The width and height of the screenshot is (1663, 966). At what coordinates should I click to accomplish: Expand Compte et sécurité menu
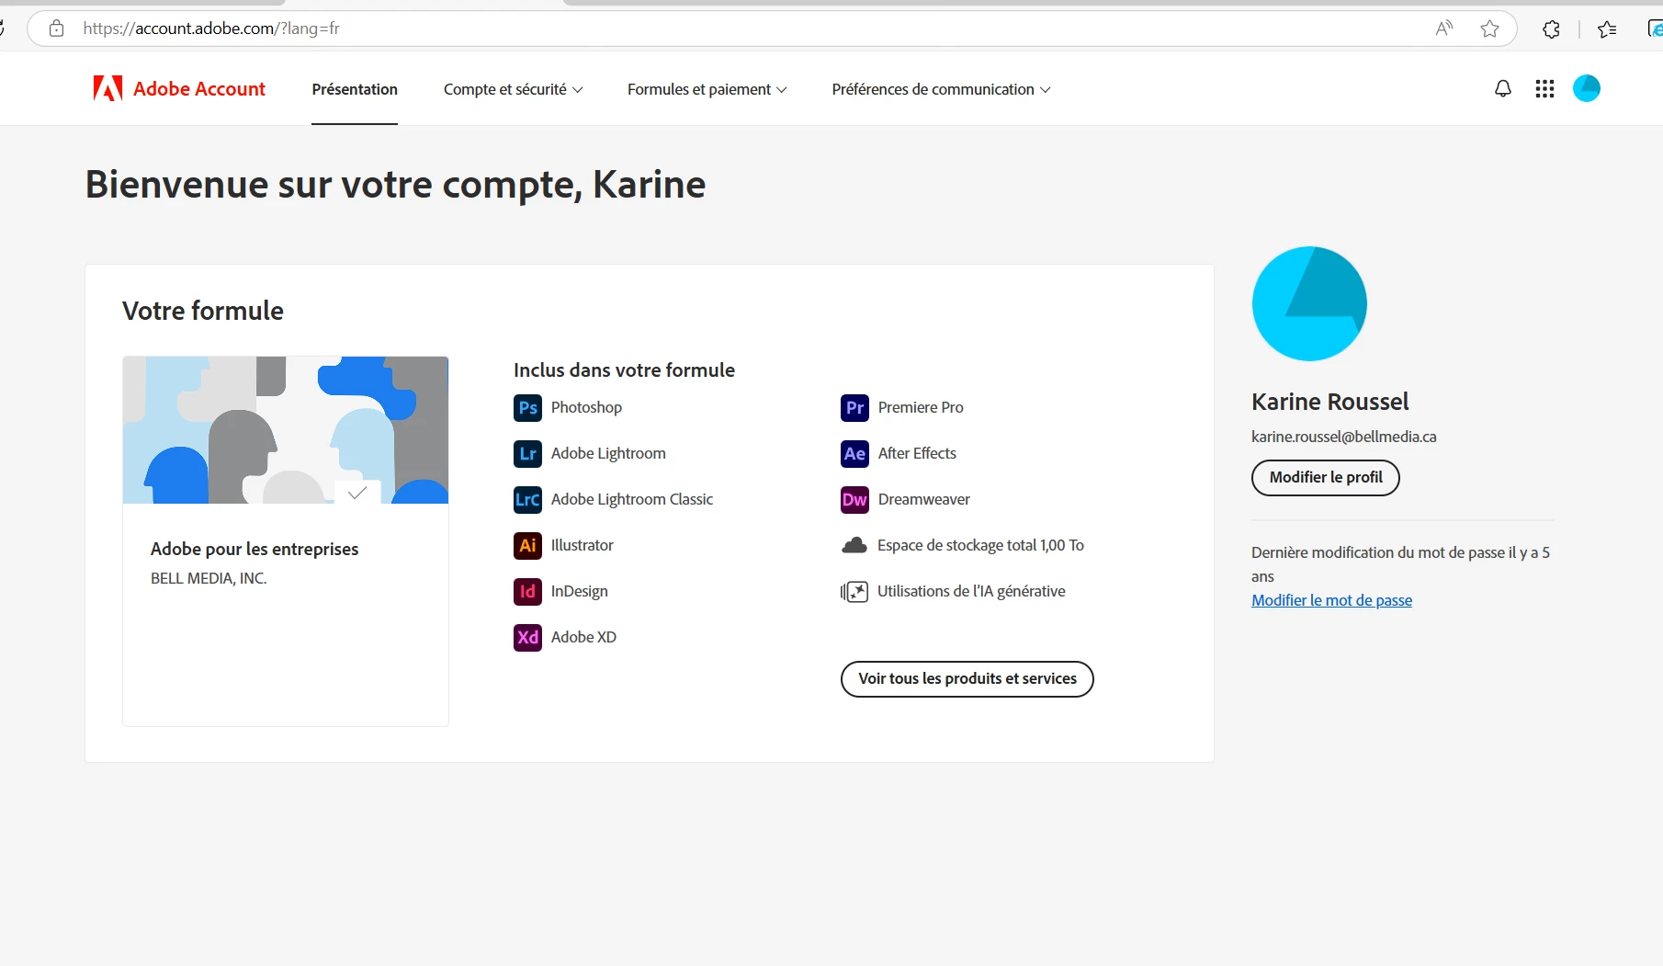513,89
